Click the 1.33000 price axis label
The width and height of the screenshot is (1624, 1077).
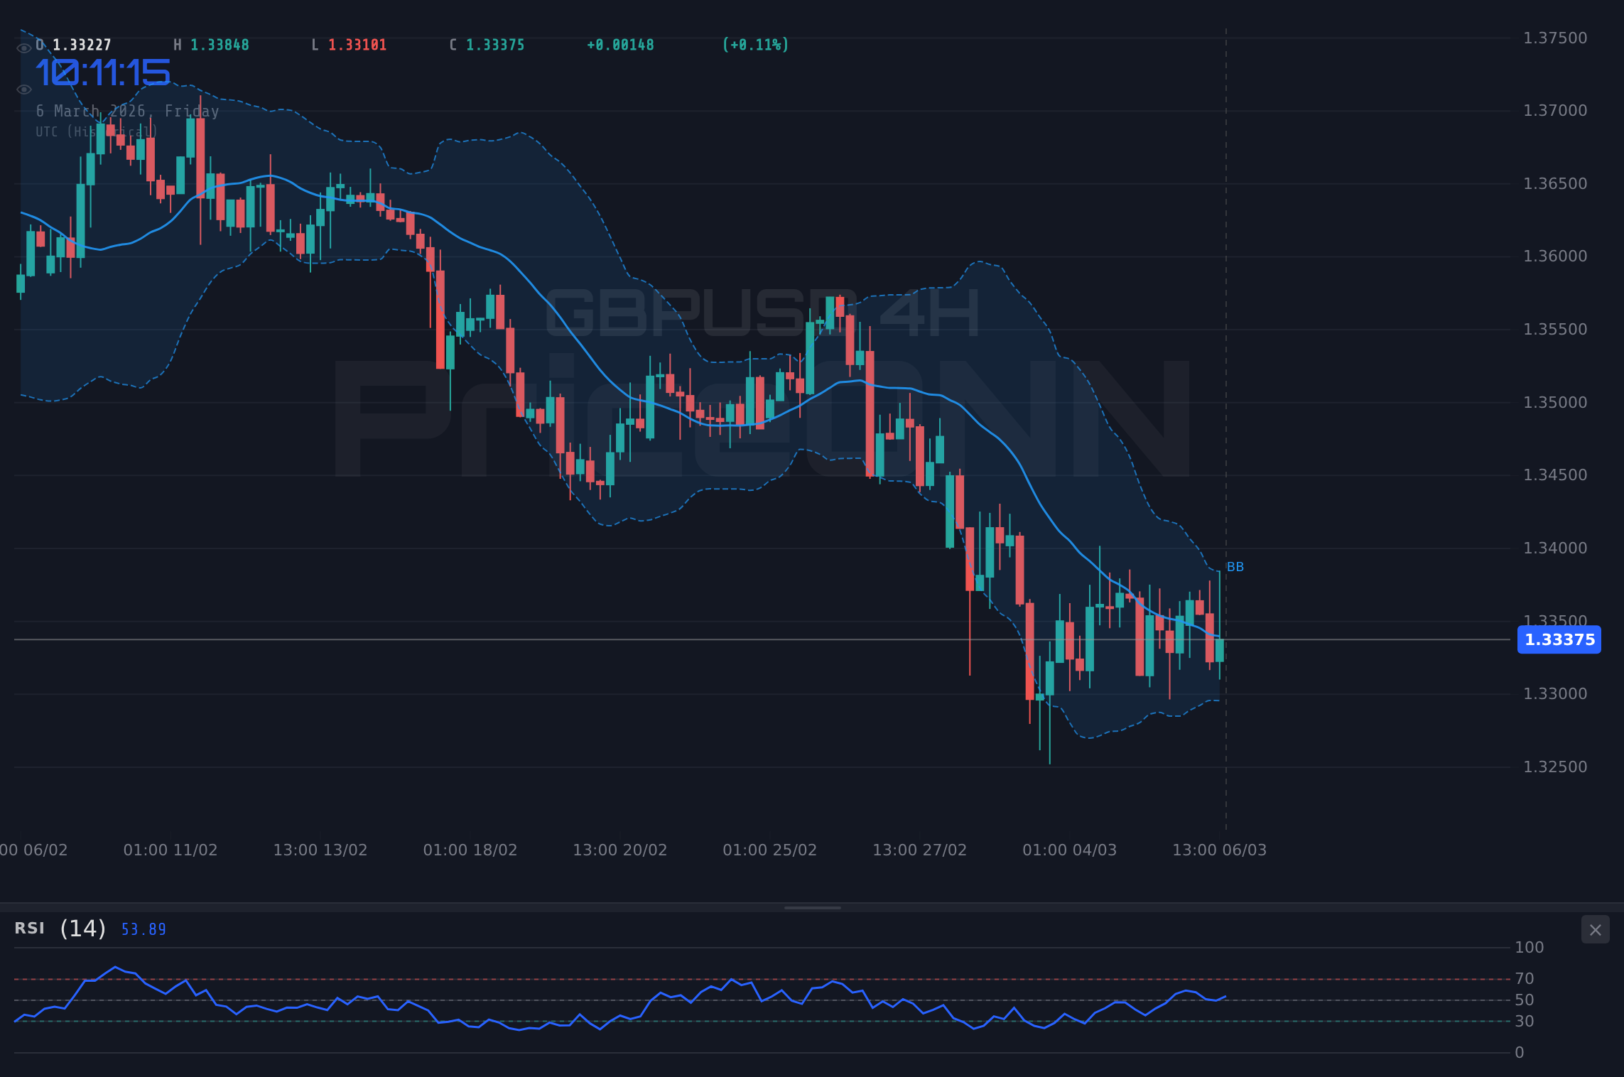click(1555, 693)
